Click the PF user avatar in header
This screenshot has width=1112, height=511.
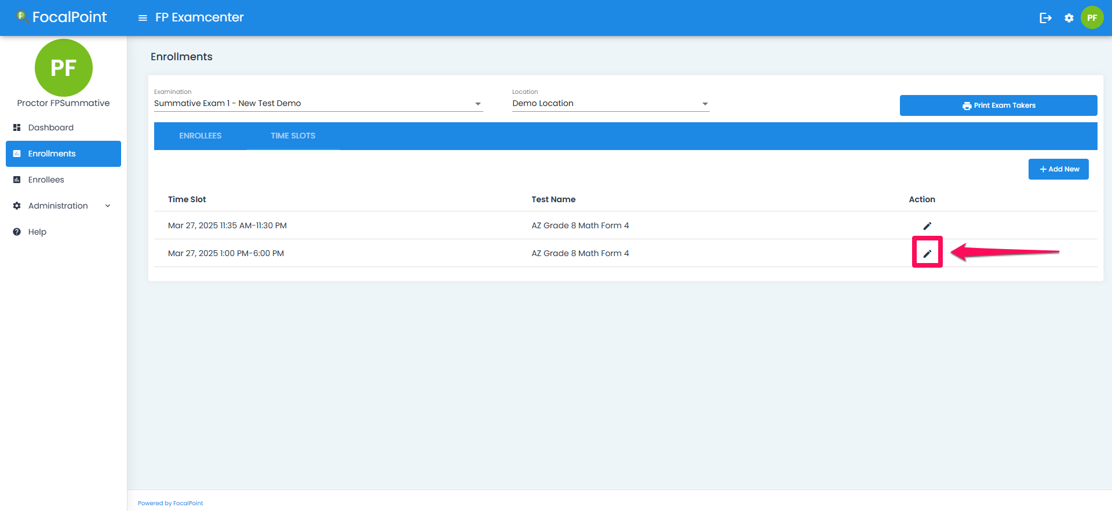click(1092, 18)
